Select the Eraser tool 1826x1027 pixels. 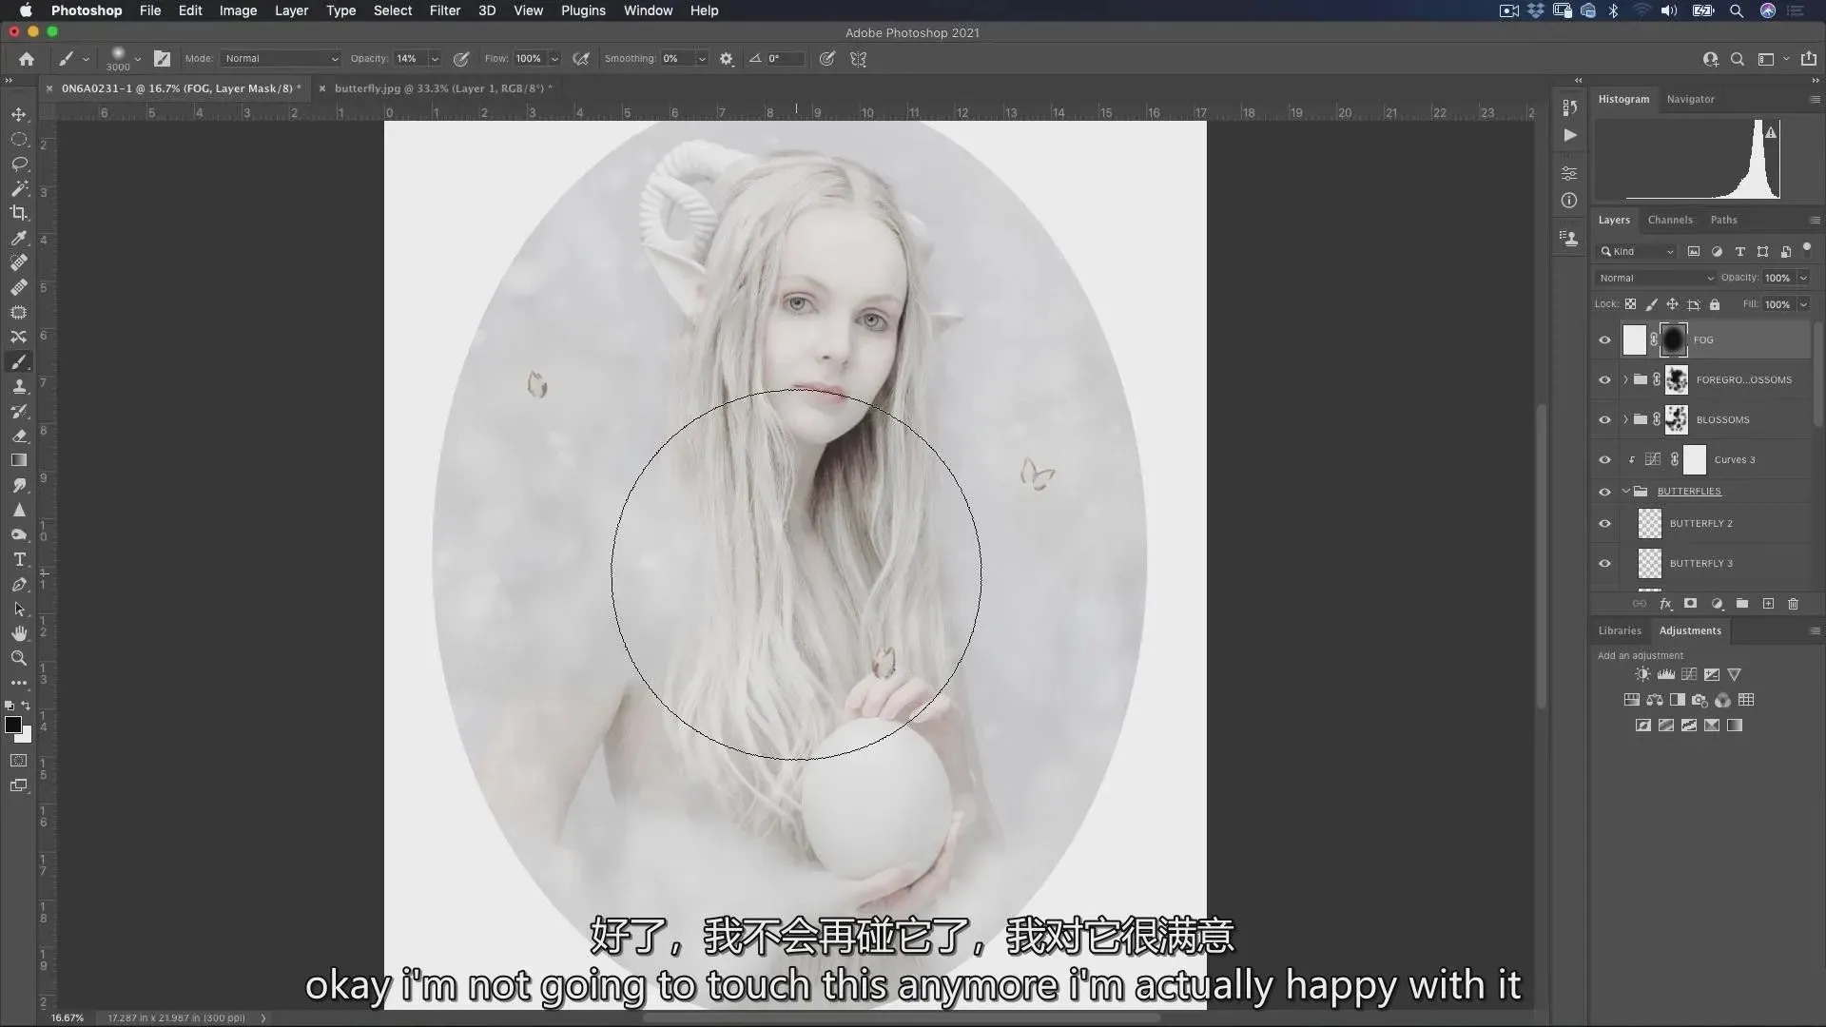[x=19, y=436]
